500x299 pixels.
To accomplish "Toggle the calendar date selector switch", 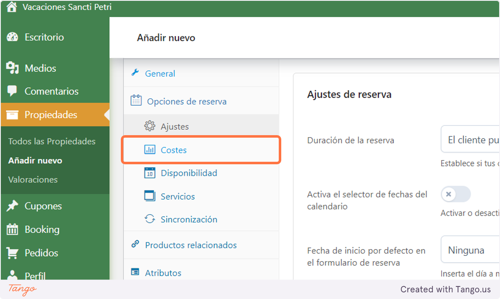I will 456,194.
